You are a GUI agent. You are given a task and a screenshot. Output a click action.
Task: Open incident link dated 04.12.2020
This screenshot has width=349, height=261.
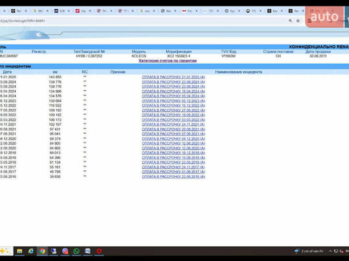click(173, 139)
